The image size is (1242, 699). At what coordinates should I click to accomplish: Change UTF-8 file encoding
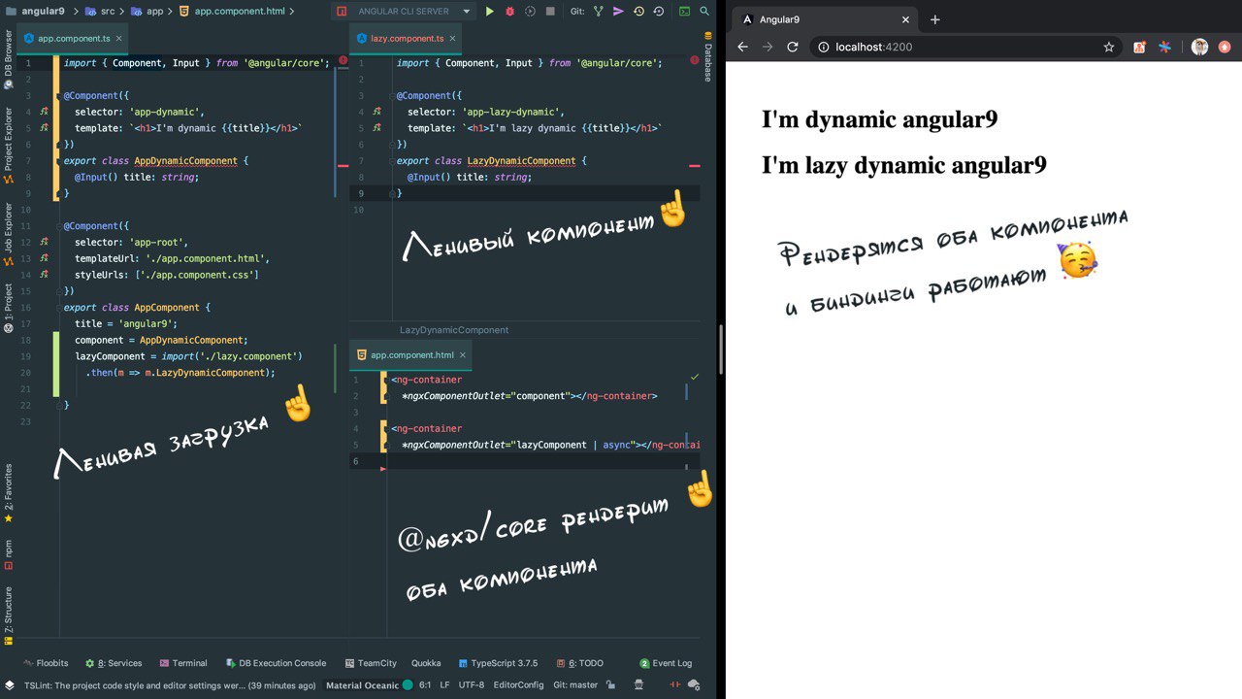pos(472,685)
